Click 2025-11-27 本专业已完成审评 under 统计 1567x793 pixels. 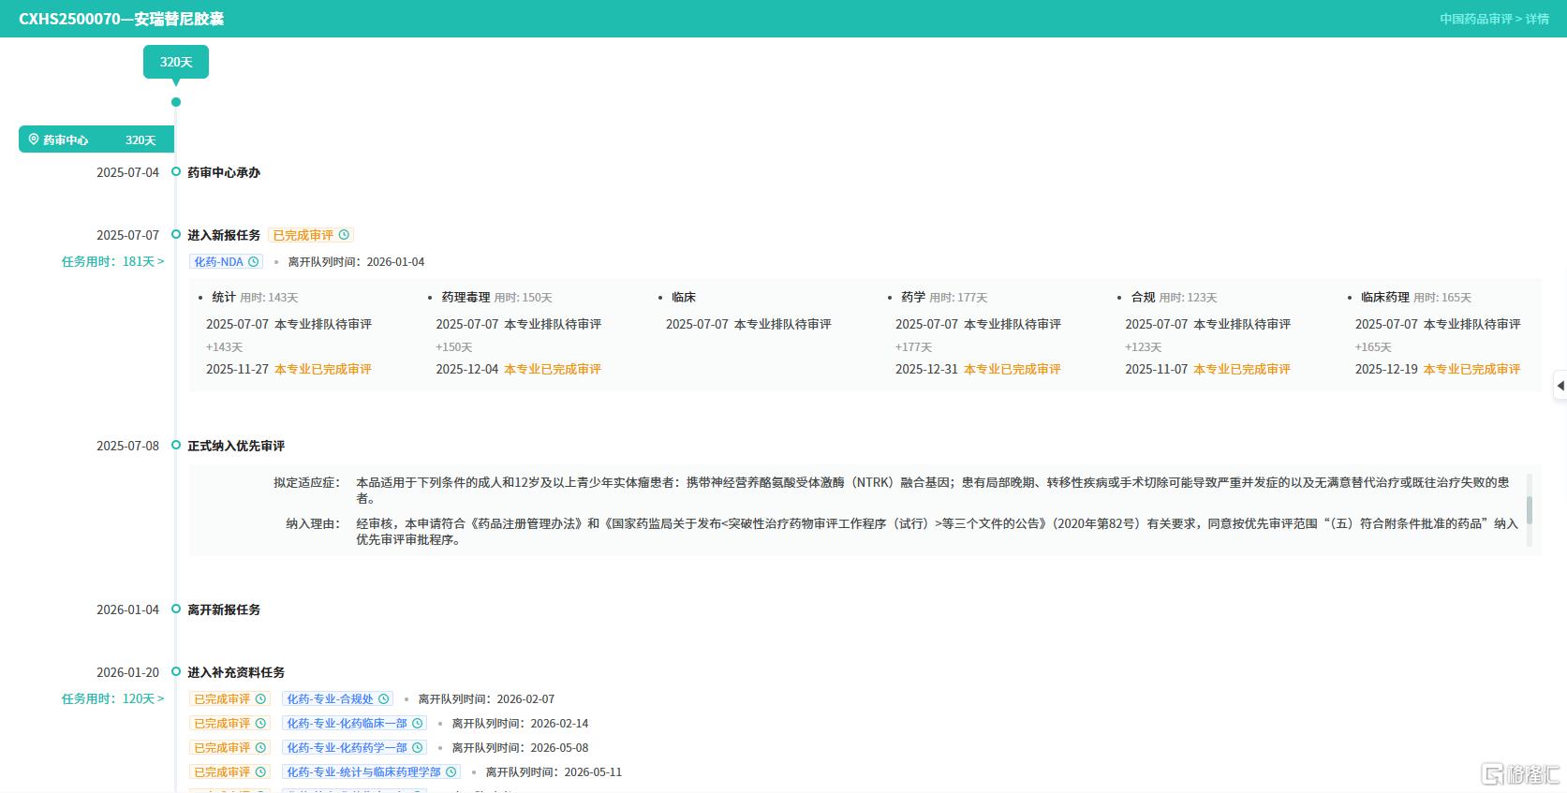[288, 369]
